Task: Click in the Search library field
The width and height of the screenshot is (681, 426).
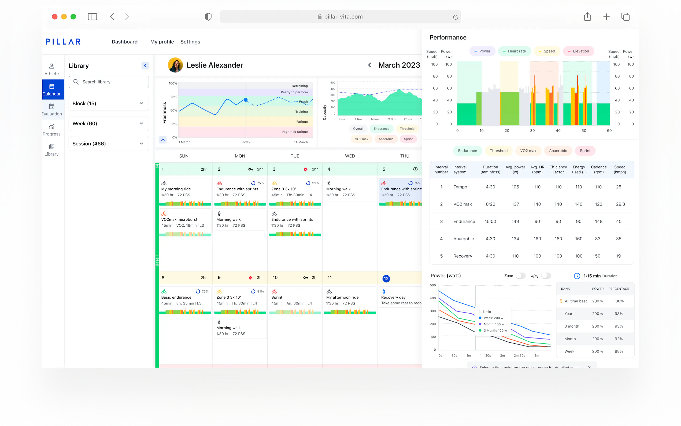Action: click(x=109, y=82)
